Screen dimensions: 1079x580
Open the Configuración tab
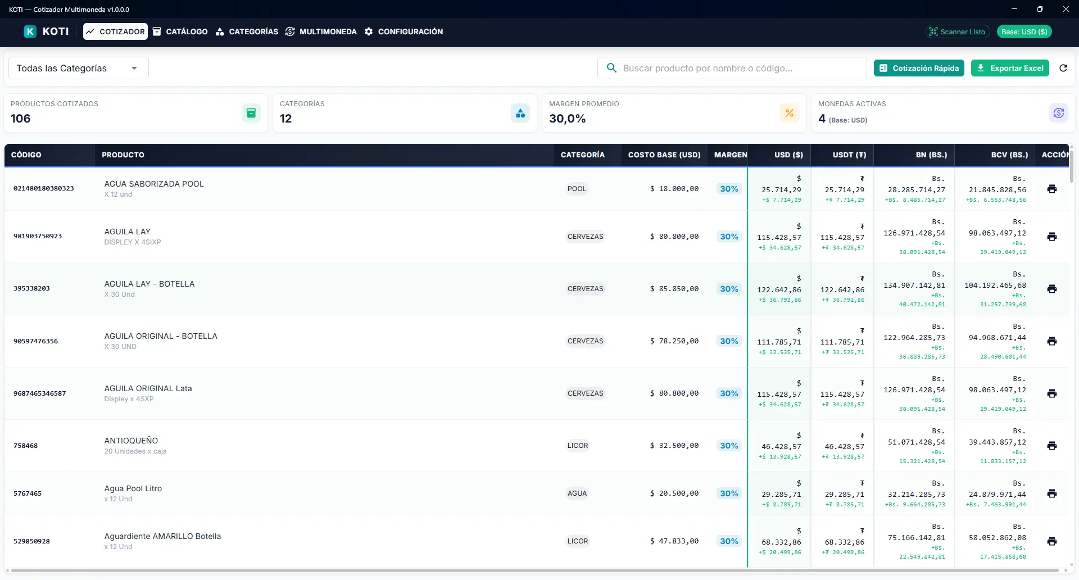pos(404,31)
